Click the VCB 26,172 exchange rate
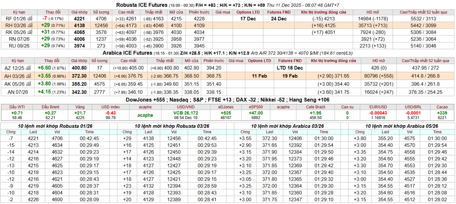The width and height of the screenshot is (456, 204). coord(186,113)
